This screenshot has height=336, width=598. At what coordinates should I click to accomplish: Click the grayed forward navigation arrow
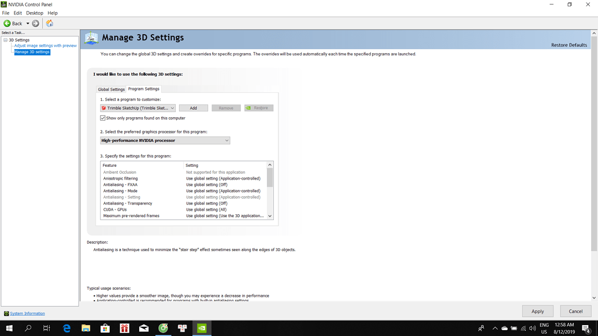[x=34, y=23]
